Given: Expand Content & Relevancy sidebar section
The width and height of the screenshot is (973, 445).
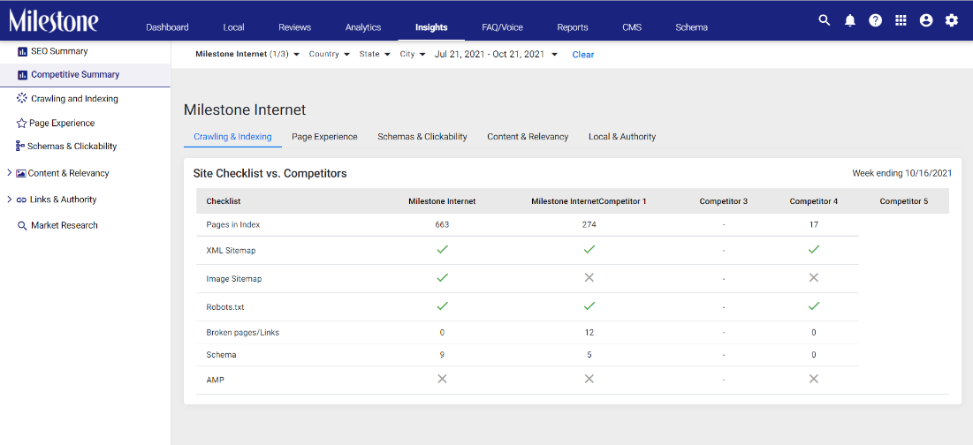Looking at the screenshot, I should 10,174.
